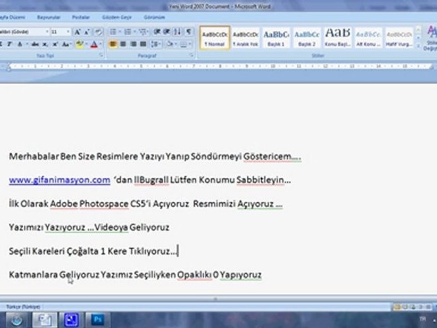
Task: Open the Word taskbar button
Action: (45, 320)
